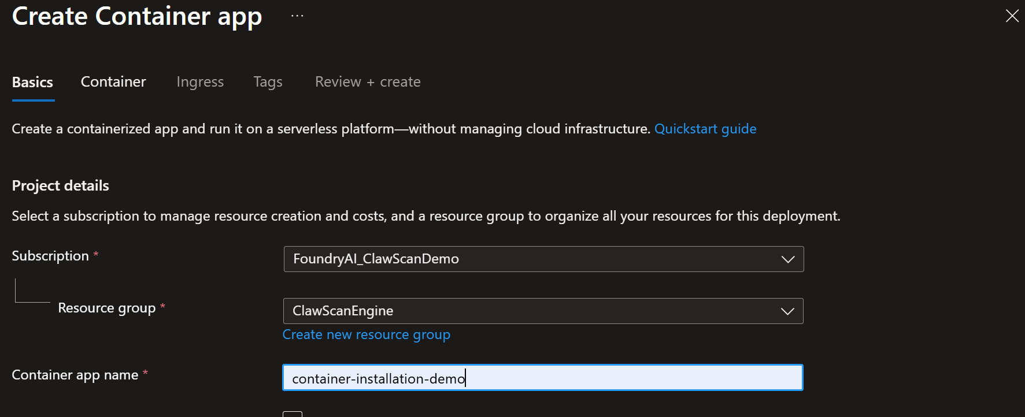Go to the Ingress tab
This screenshot has height=417, width=1025.
[200, 82]
